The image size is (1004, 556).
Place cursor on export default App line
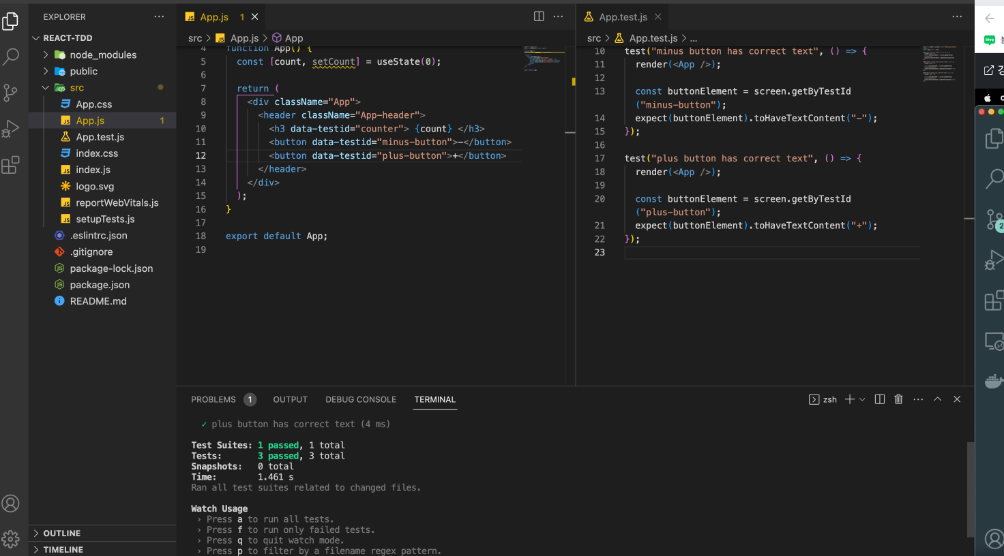click(276, 236)
